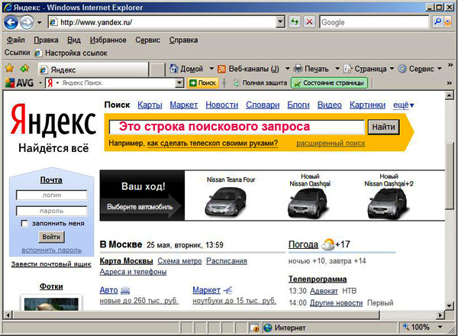Click the Google search box
458x336 pixels.
pos(373,22)
